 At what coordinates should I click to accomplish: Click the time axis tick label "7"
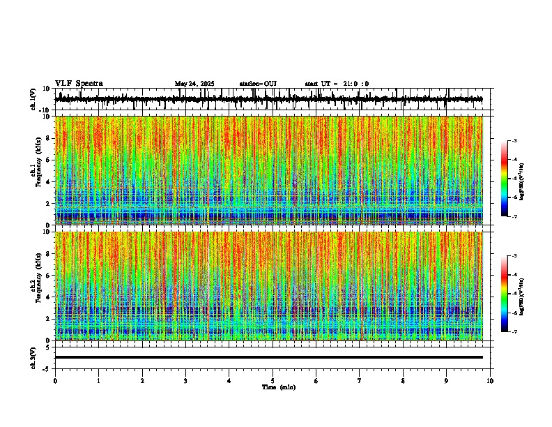pyautogui.click(x=360, y=381)
